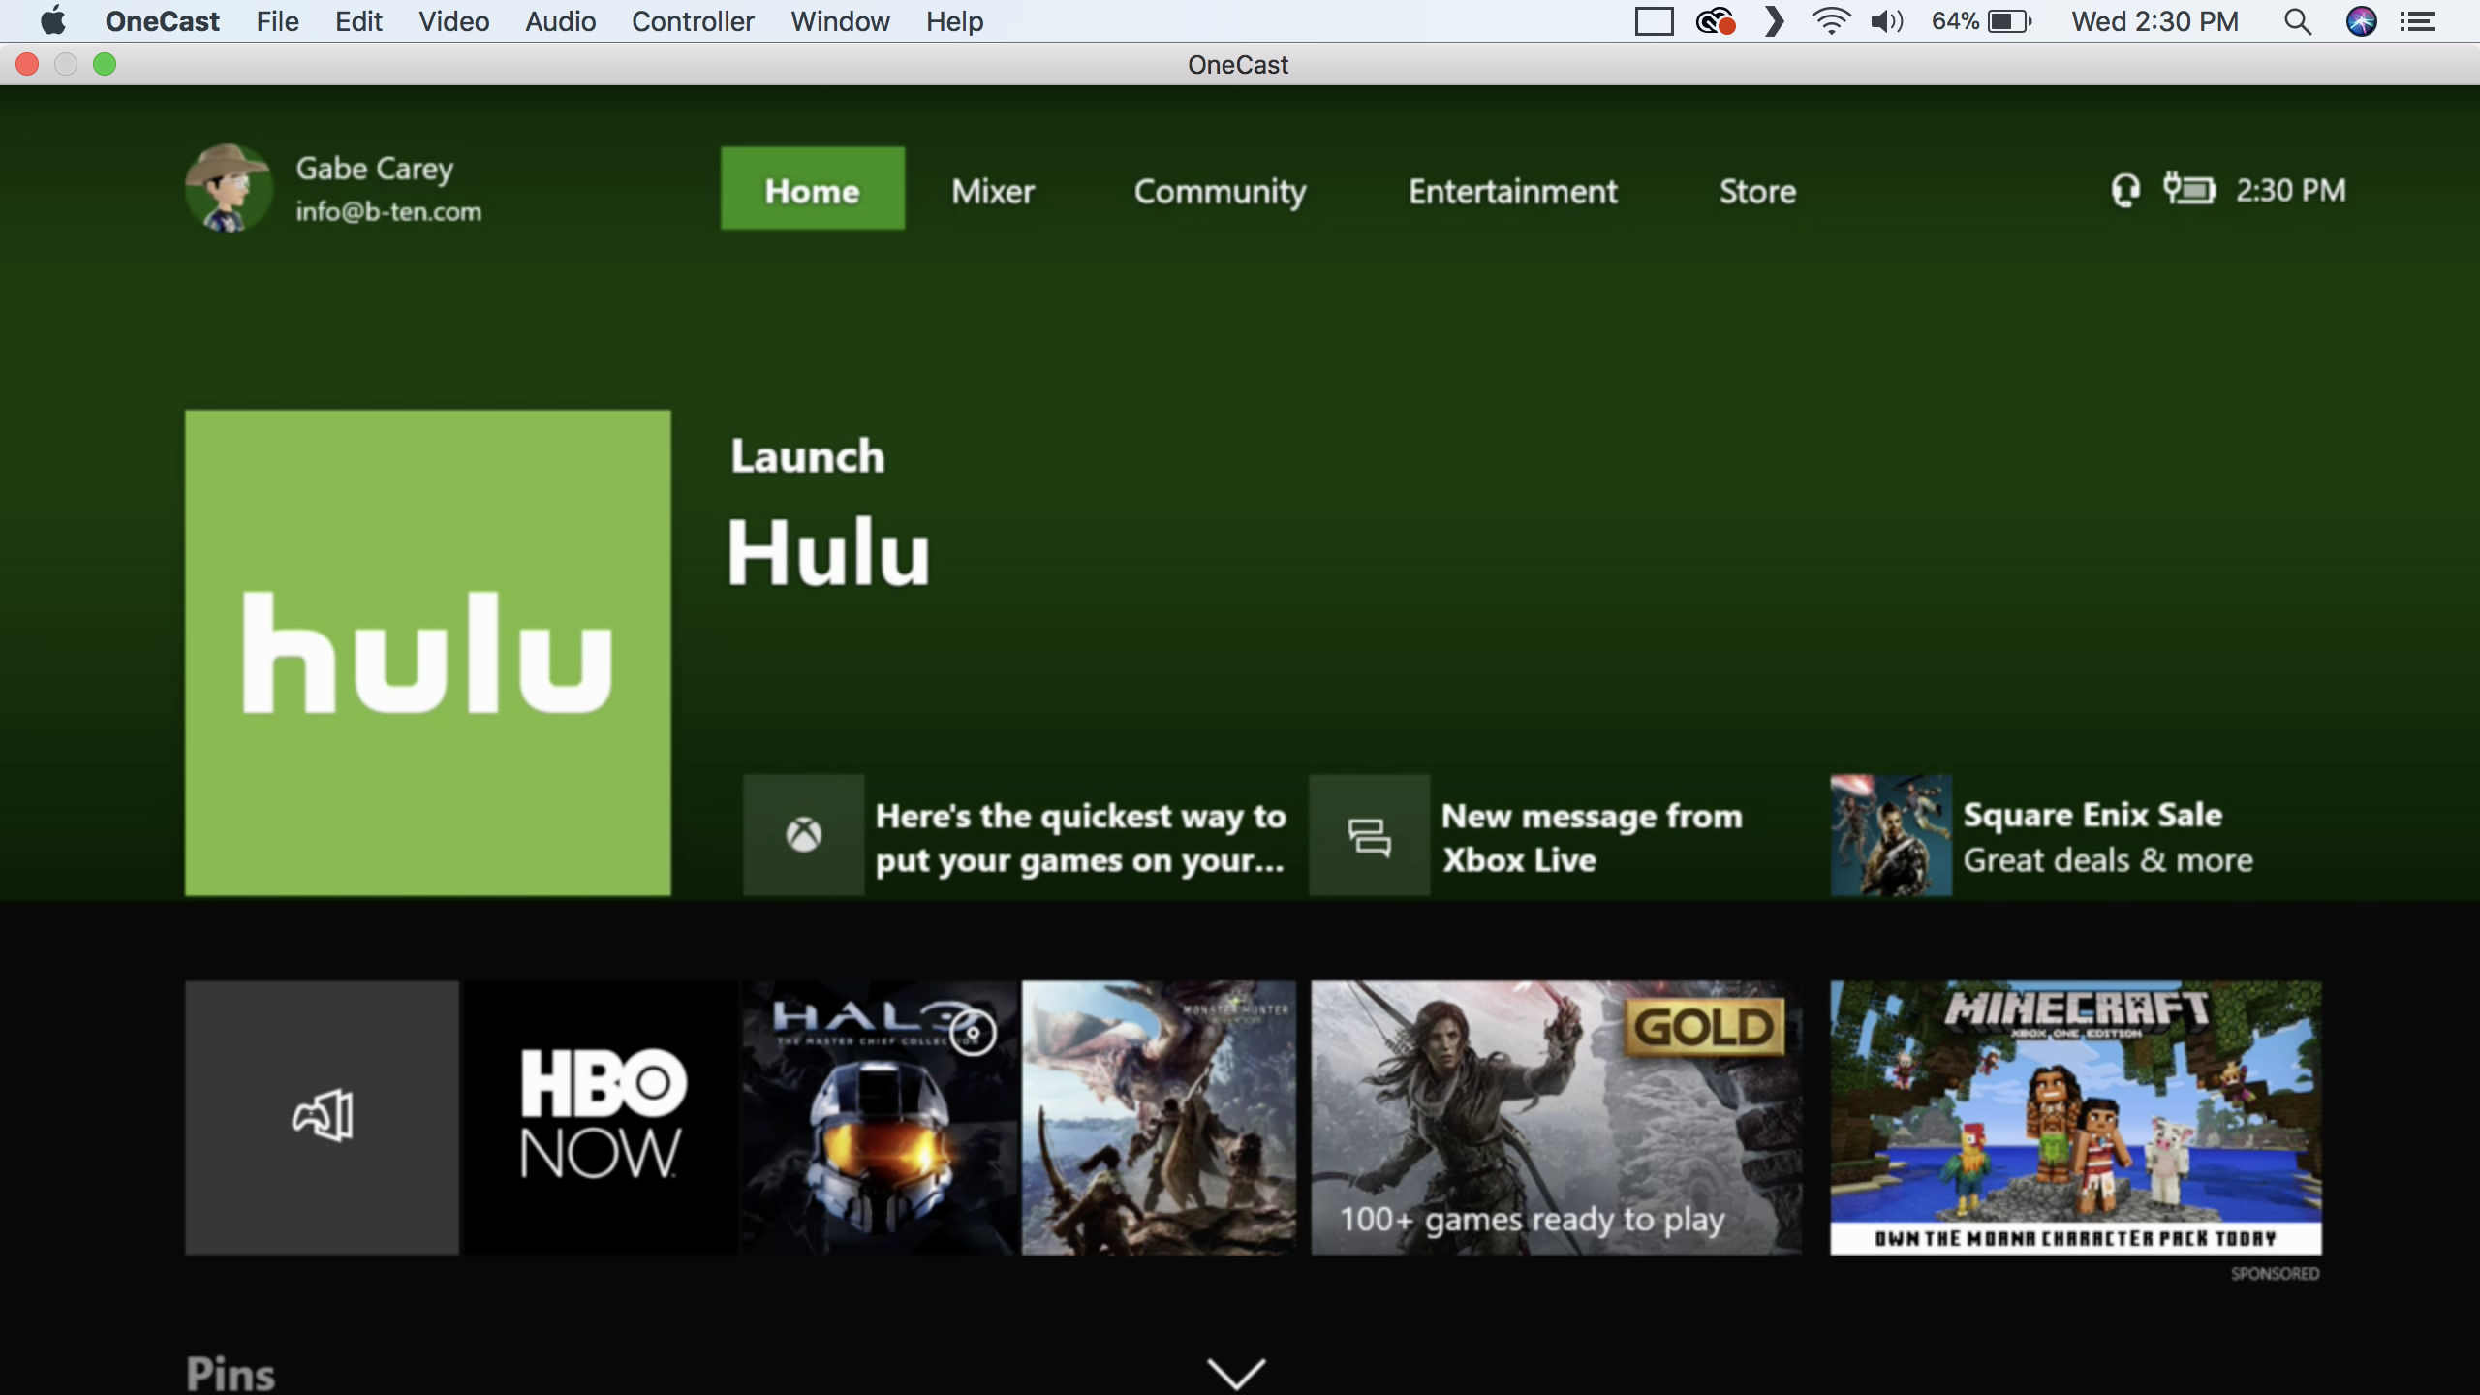Click the chevron-shaped menu bar icon

(1774, 20)
